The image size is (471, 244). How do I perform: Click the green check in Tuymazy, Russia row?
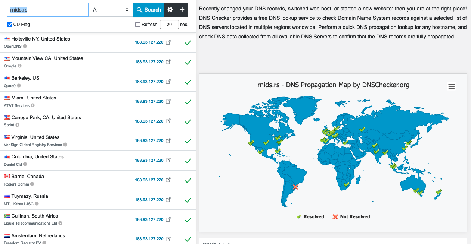[188, 200]
